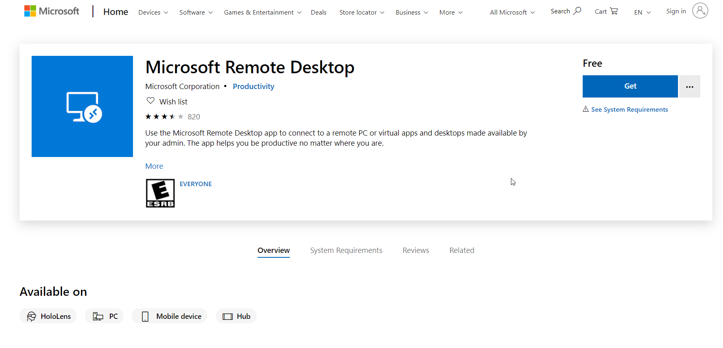Screen dimensions: 723x348
Task: Click the warning icon beside System Requirements
Action: pyautogui.click(x=586, y=109)
